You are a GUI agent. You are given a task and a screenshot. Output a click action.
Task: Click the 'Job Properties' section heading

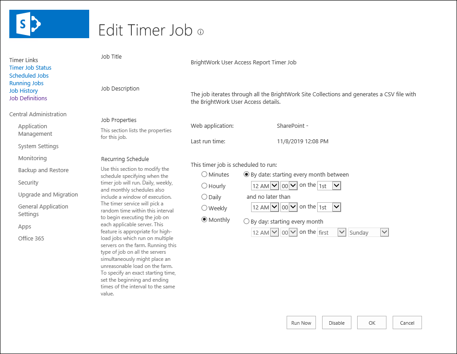[x=118, y=120]
